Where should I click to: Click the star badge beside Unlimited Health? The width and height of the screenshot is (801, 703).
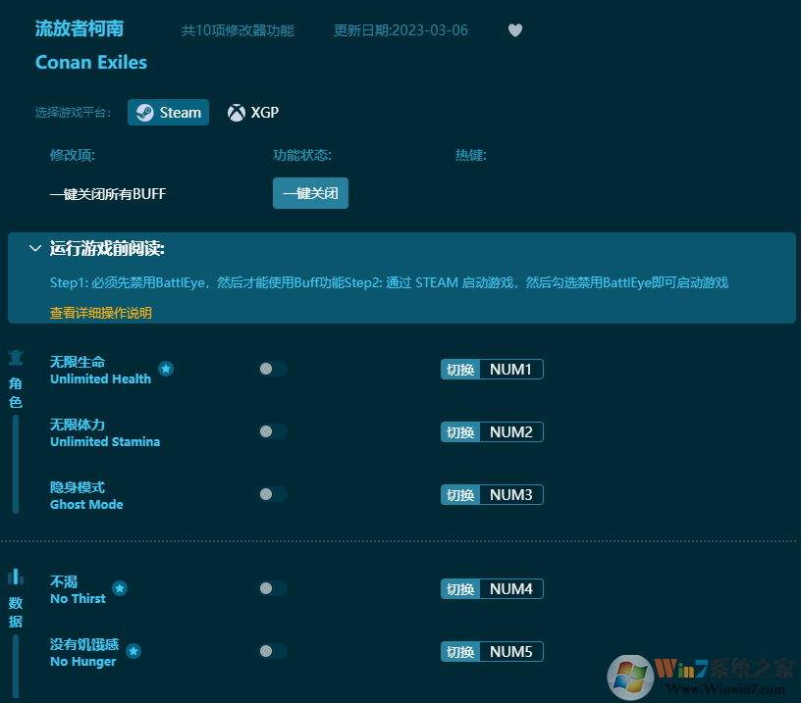[x=166, y=369]
